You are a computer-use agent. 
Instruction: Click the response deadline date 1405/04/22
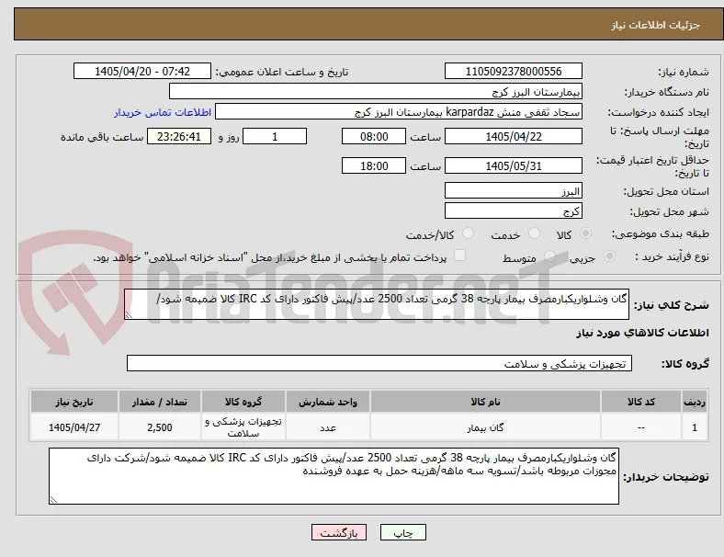point(514,136)
